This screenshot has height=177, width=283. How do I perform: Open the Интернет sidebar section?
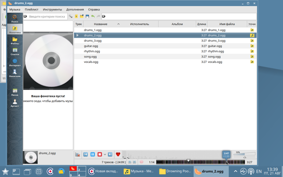click(15, 62)
